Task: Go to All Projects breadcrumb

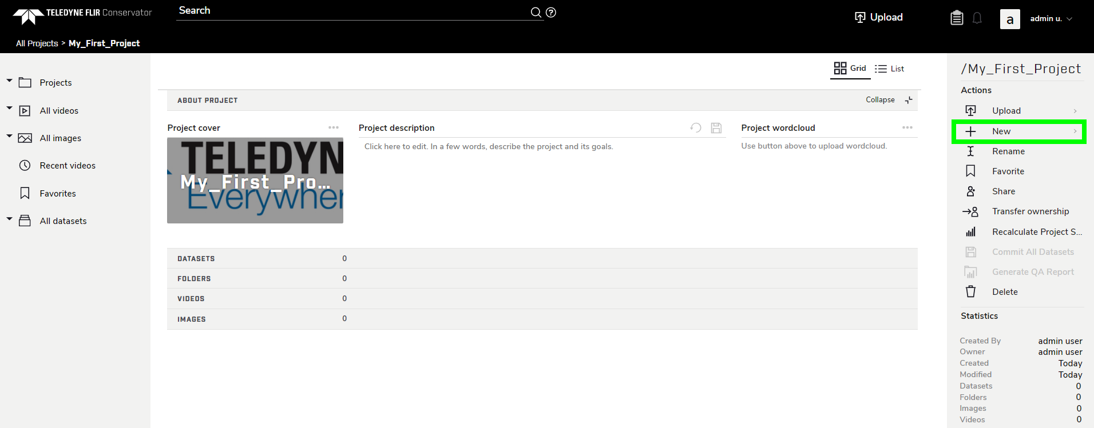Action: coord(37,43)
